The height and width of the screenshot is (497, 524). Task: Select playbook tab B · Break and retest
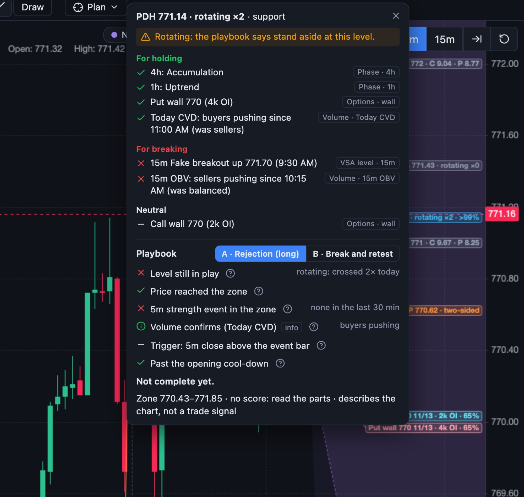[353, 254]
